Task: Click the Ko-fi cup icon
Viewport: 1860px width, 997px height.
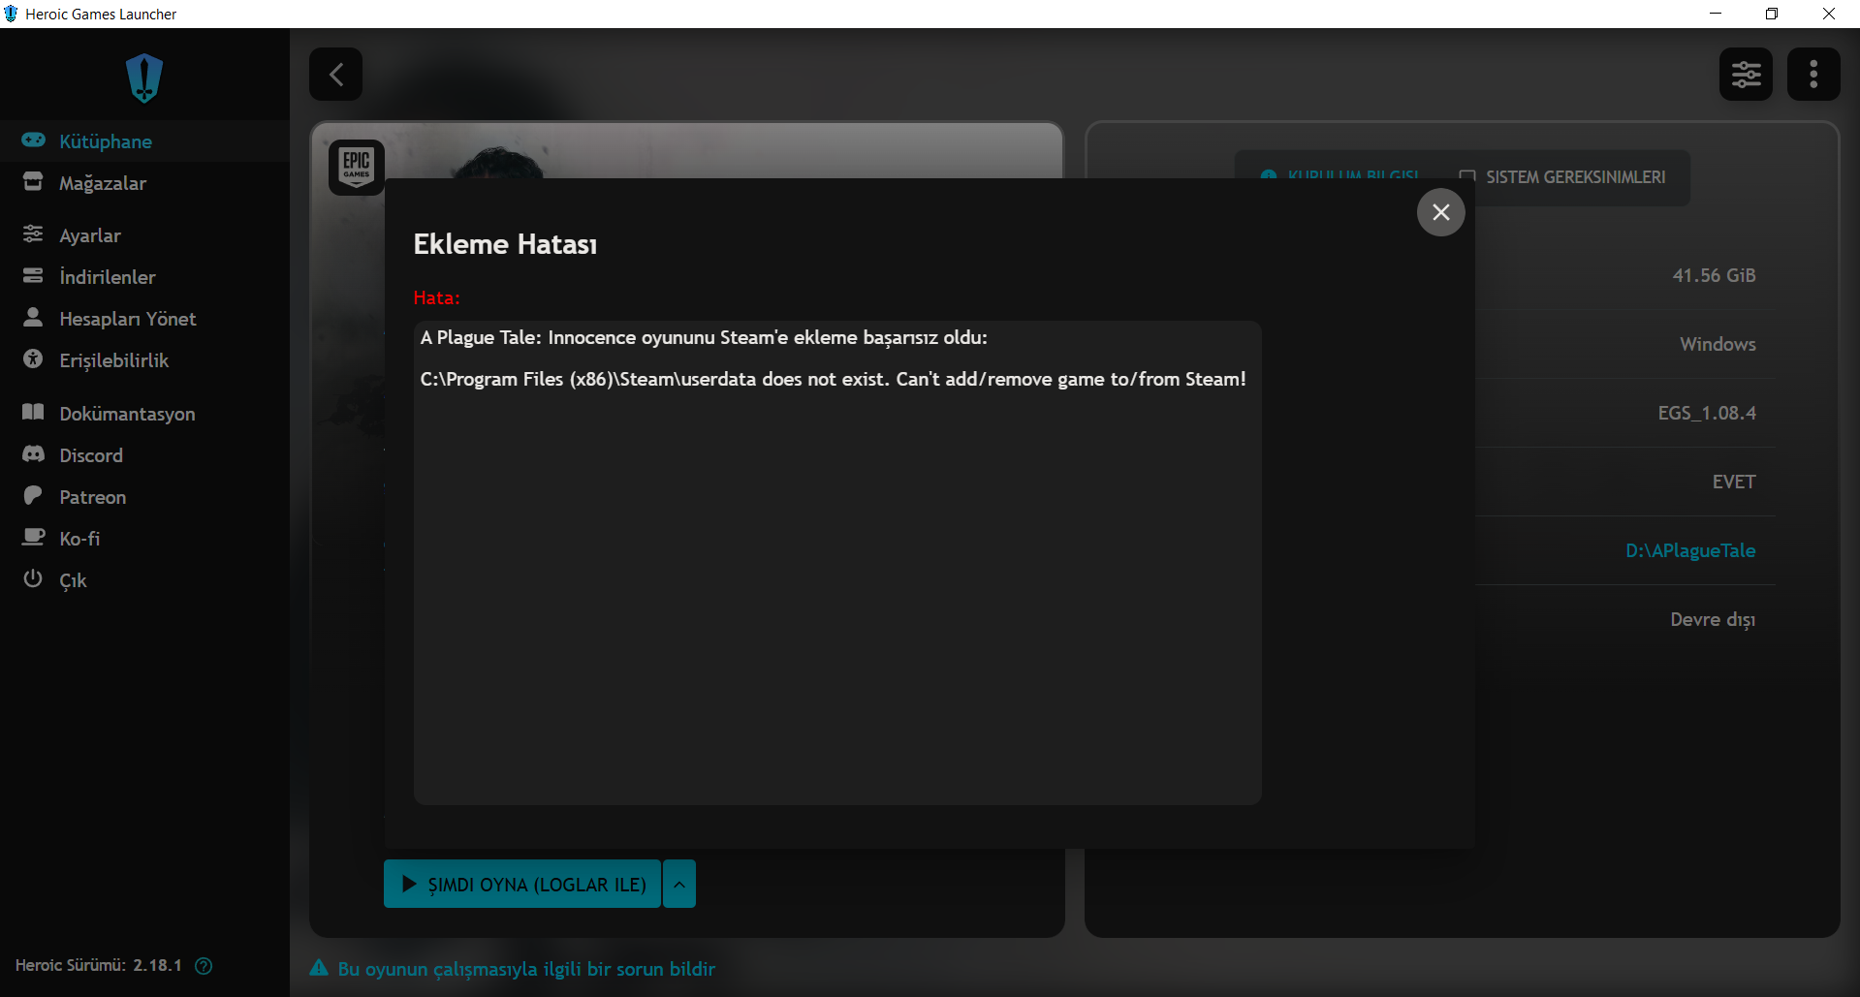Action: (33, 538)
